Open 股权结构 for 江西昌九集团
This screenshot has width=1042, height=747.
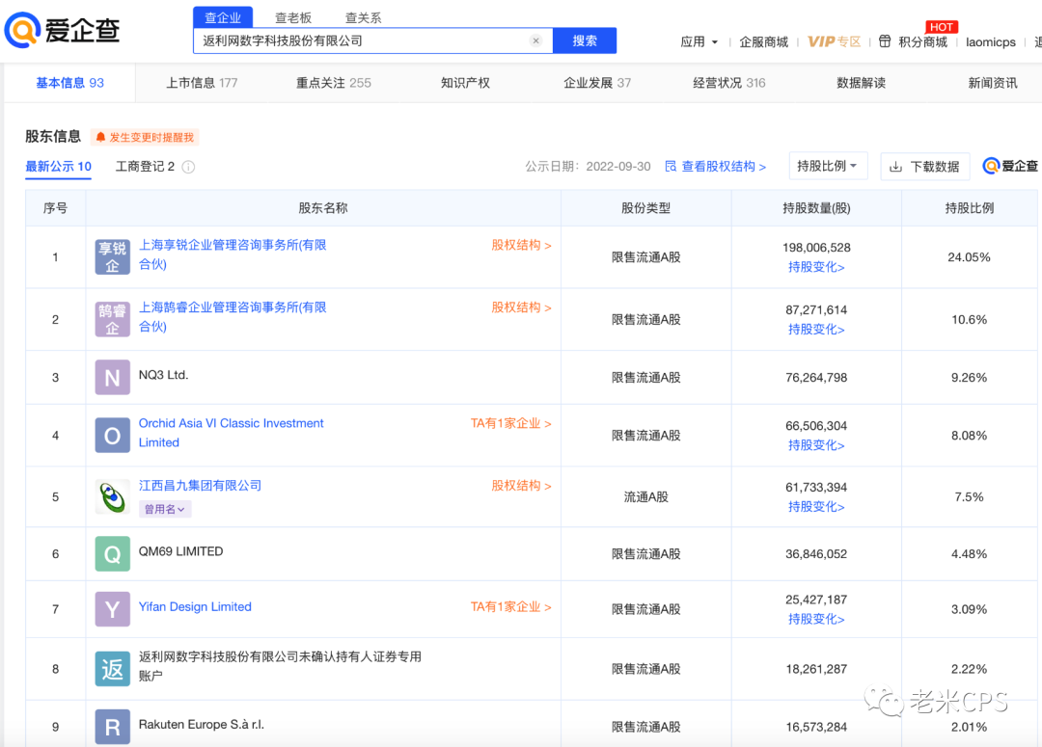pyautogui.click(x=521, y=486)
